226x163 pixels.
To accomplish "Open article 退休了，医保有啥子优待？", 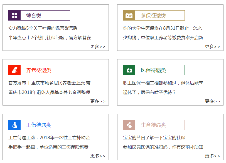I will click(x=149, y=92).
